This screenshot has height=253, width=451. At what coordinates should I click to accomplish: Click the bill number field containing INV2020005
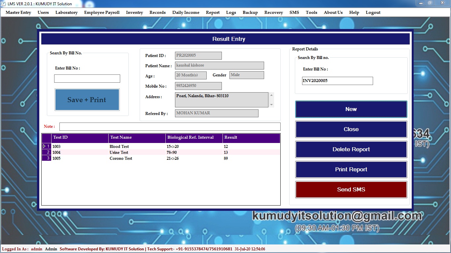coord(337,81)
